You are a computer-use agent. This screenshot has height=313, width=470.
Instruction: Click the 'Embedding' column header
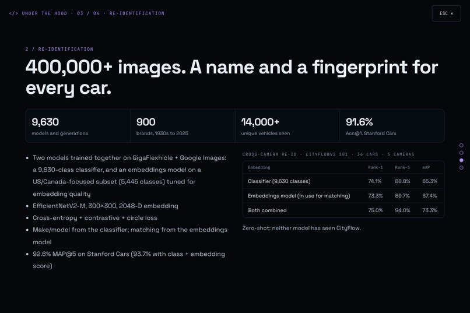259,167
